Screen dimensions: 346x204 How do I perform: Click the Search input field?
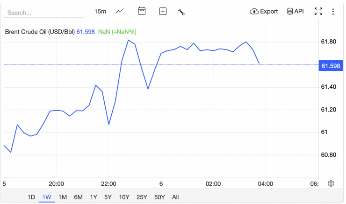pos(37,13)
